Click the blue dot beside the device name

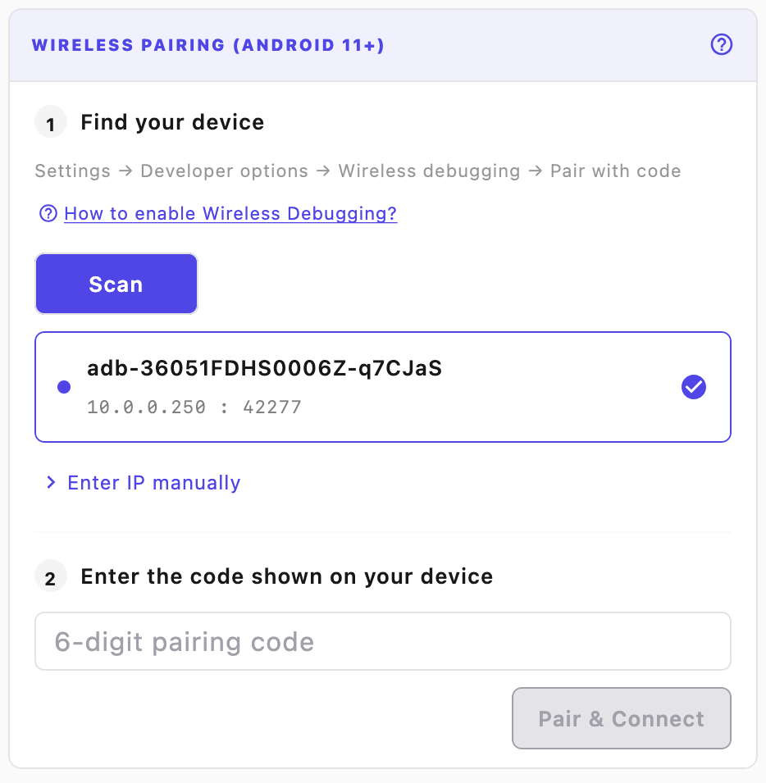coord(64,387)
